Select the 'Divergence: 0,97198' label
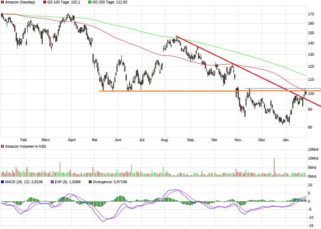Image resolution: width=321 pixels, height=229 pixels. [x=110, y=182]
